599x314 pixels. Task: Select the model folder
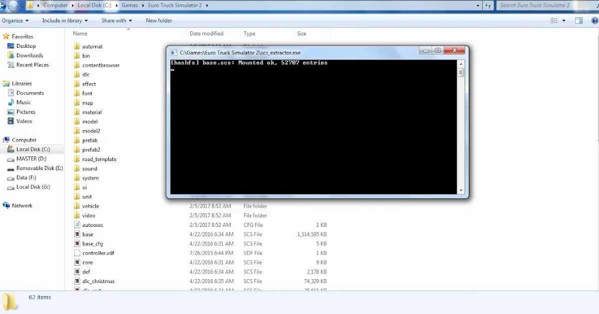pyautogui.click(x=86, y=122)
